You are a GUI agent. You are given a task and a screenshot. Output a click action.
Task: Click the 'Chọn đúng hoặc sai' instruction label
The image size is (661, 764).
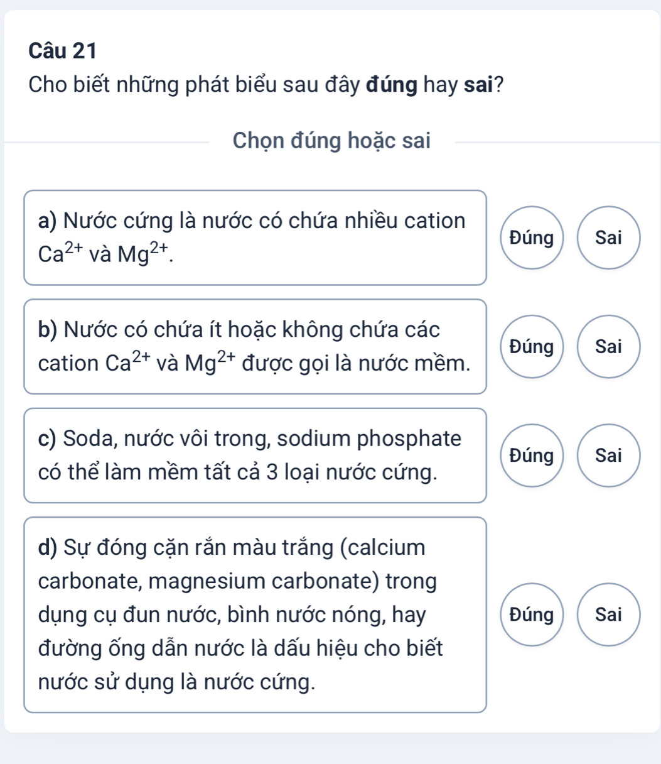[x=331, y=141]
